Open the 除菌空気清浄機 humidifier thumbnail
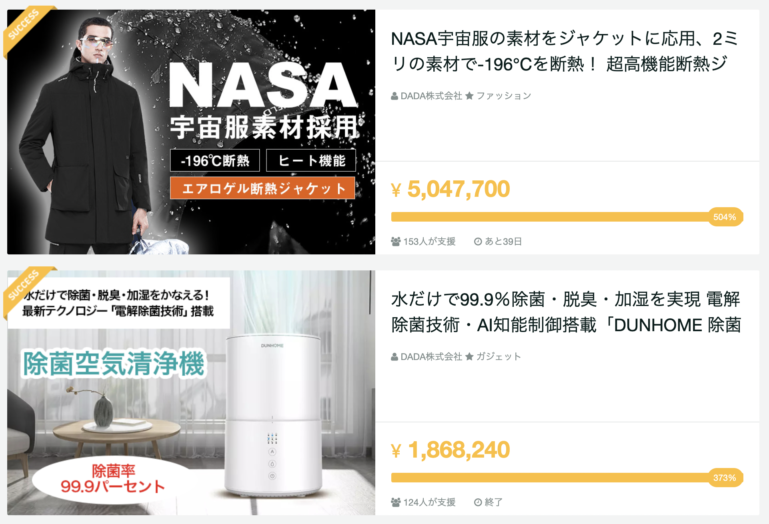This screenshot has width=769, height=524. (191, 393)
